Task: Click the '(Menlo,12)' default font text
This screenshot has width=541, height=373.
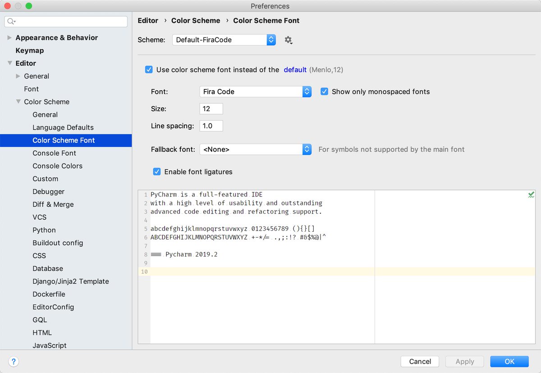Action: point(326,70)
